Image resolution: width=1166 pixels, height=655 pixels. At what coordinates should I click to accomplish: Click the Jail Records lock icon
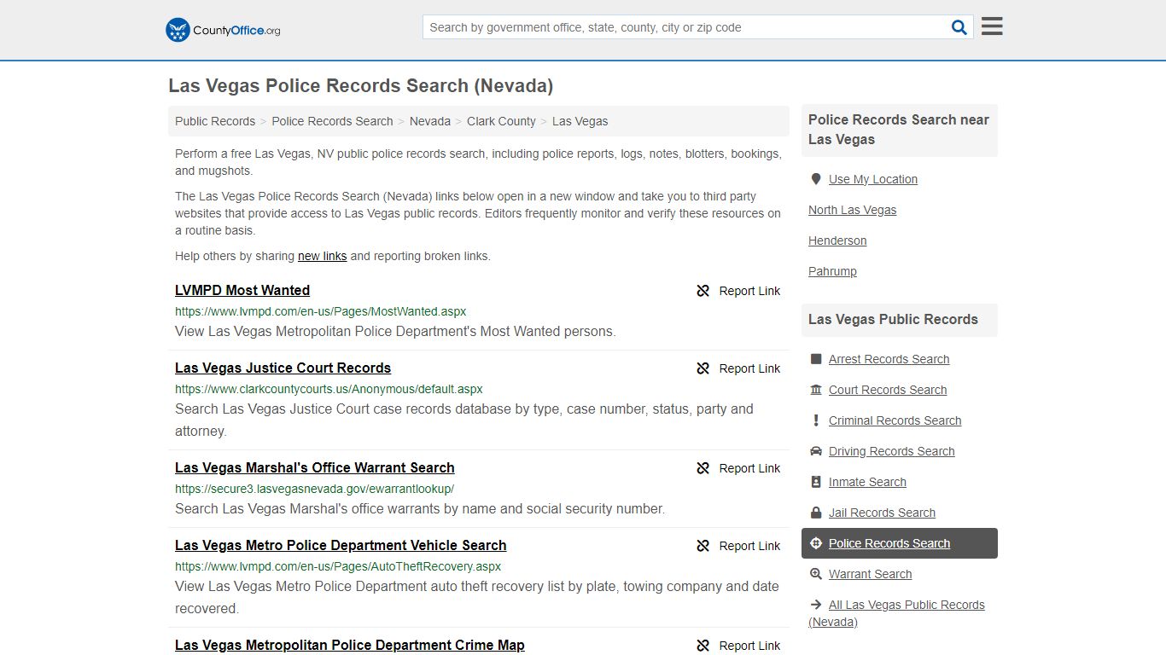coord(816,513)
